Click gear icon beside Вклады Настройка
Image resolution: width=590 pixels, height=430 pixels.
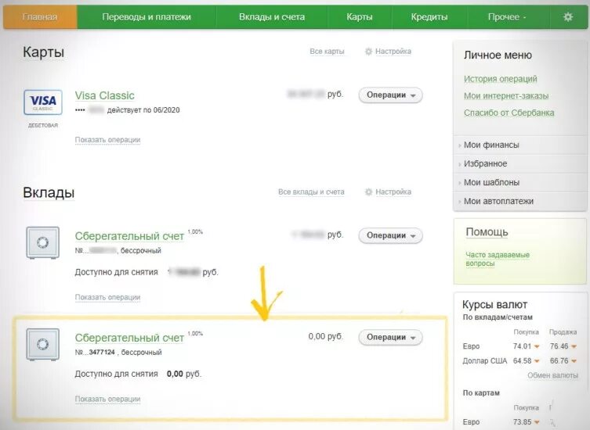tap(368, 192)
